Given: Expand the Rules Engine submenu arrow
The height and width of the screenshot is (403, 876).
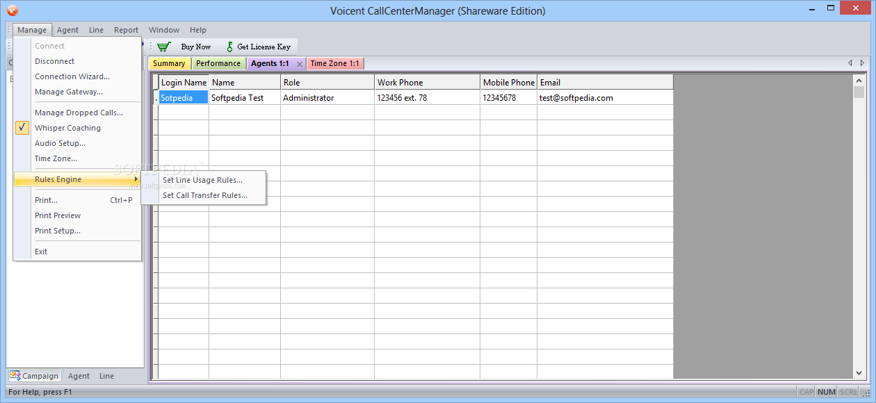Looking at the screenshot, I should coord(136,179).
